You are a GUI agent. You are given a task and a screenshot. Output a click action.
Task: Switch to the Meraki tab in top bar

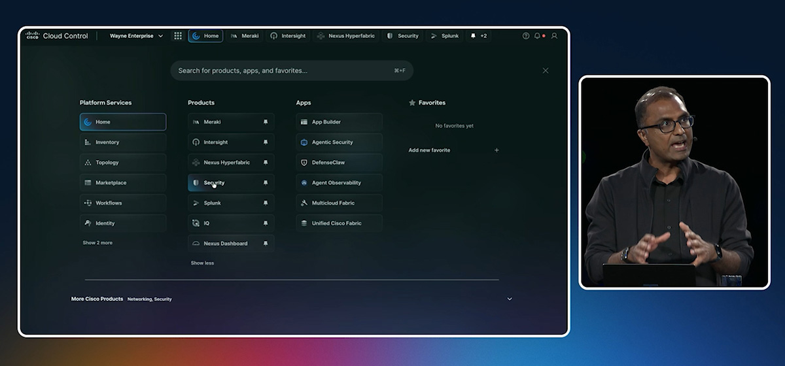[x=245, y=36]
